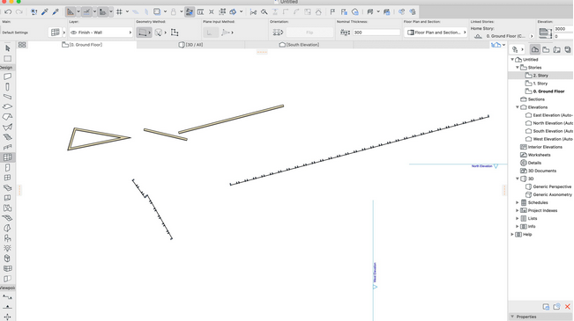
Task: Select the rotated box geometry method
Action: [x=175, y=33]
